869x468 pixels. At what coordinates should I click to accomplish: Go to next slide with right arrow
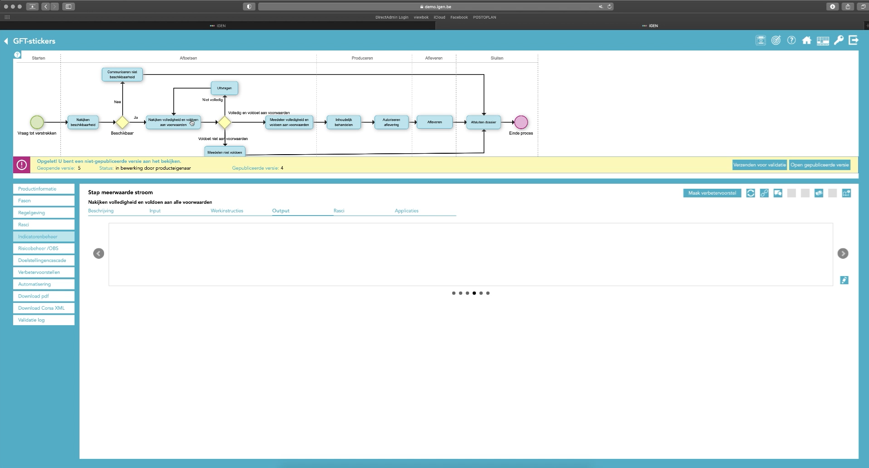[x=843, y=253]
